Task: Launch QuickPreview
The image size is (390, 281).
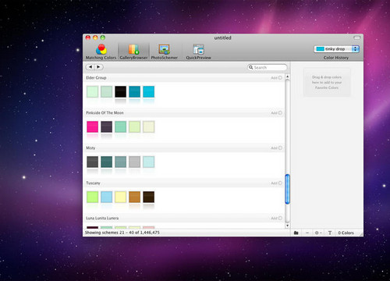Action: coord(198,52)
